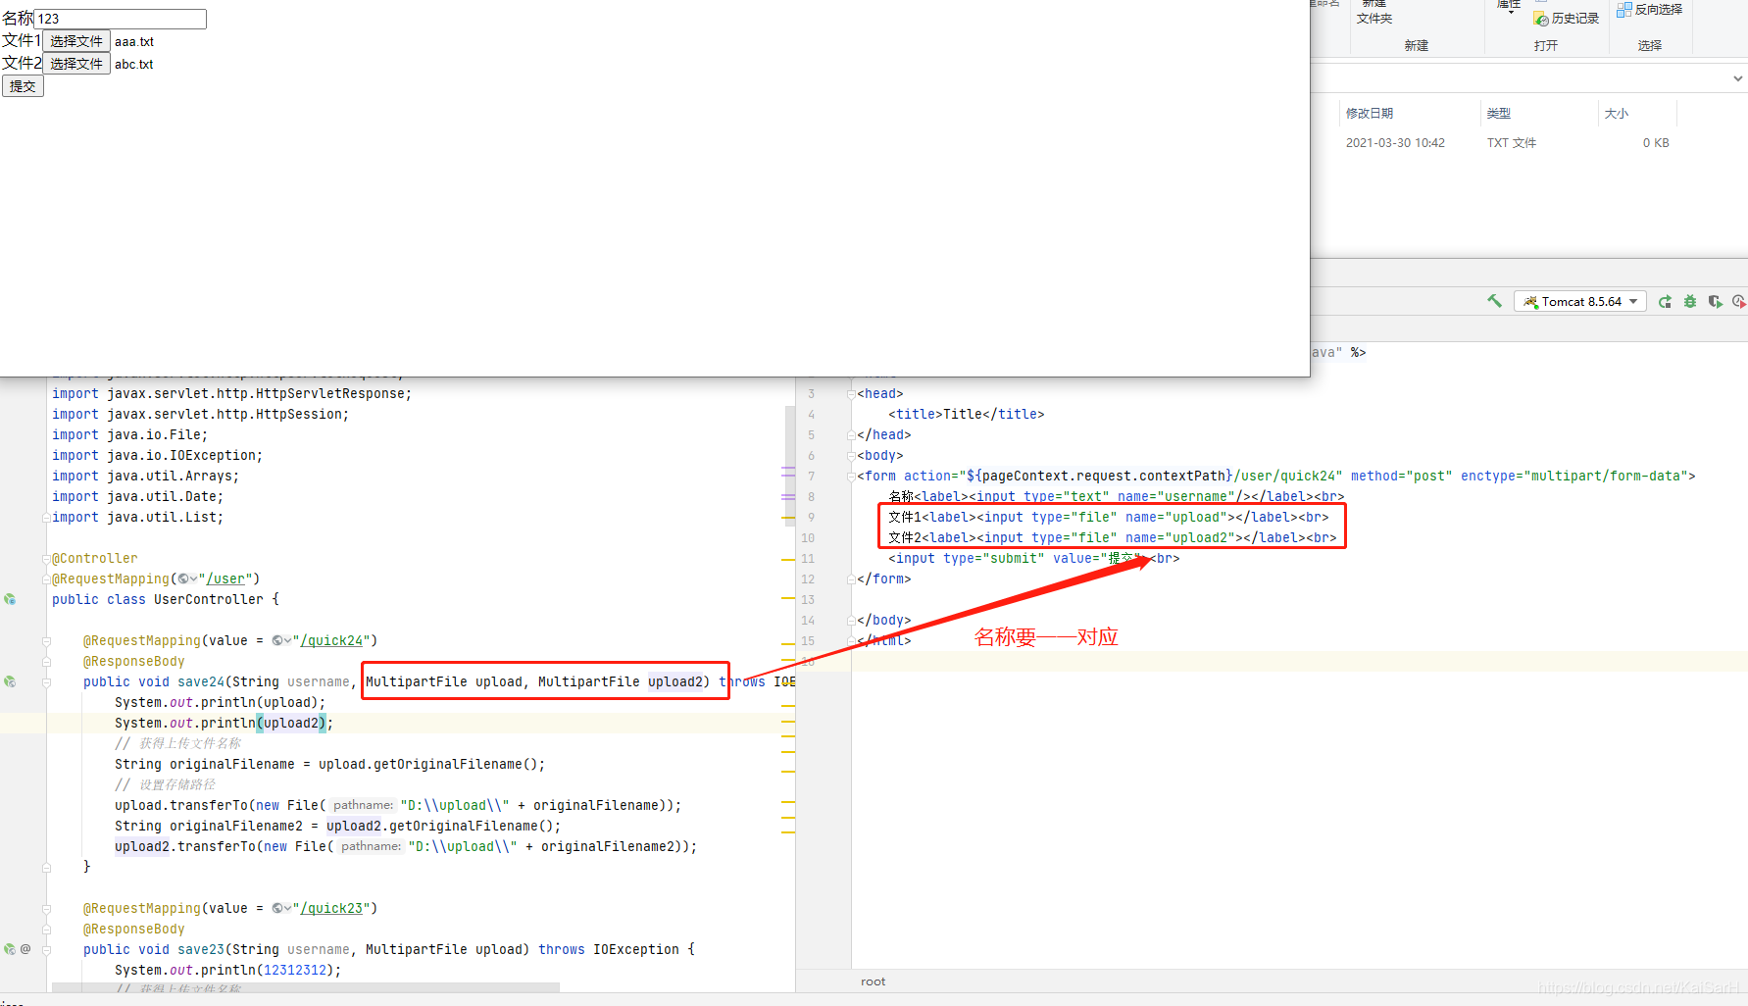Collapse the <head> tag fold marker
The image size is (1748, 1006).
click(851, 394)
